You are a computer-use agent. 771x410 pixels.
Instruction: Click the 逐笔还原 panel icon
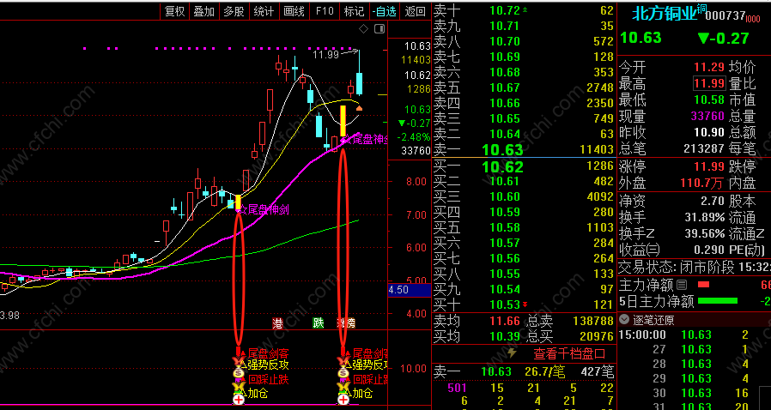click(625, 320)
